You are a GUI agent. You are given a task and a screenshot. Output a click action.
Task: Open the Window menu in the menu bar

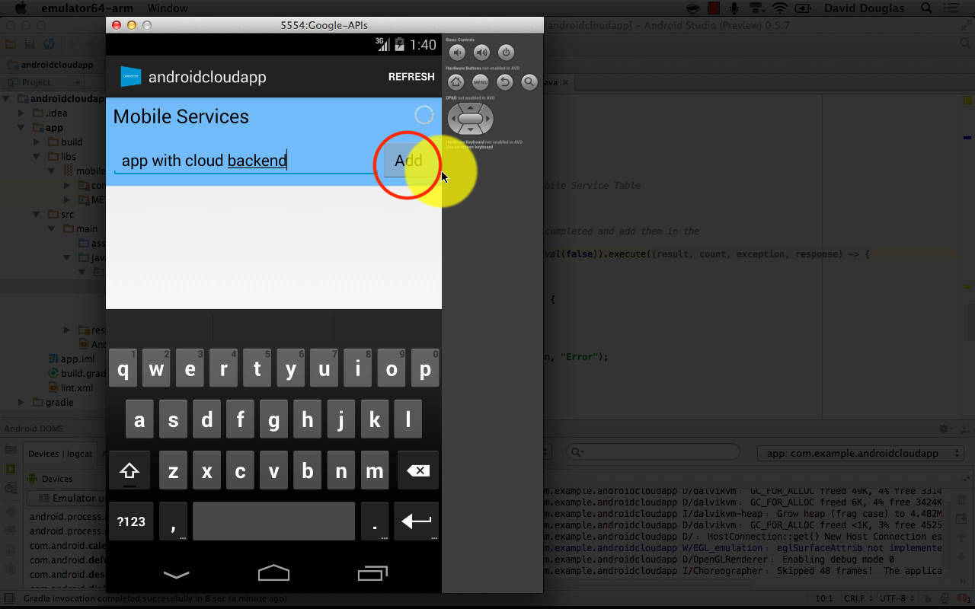tap(168, 8)
